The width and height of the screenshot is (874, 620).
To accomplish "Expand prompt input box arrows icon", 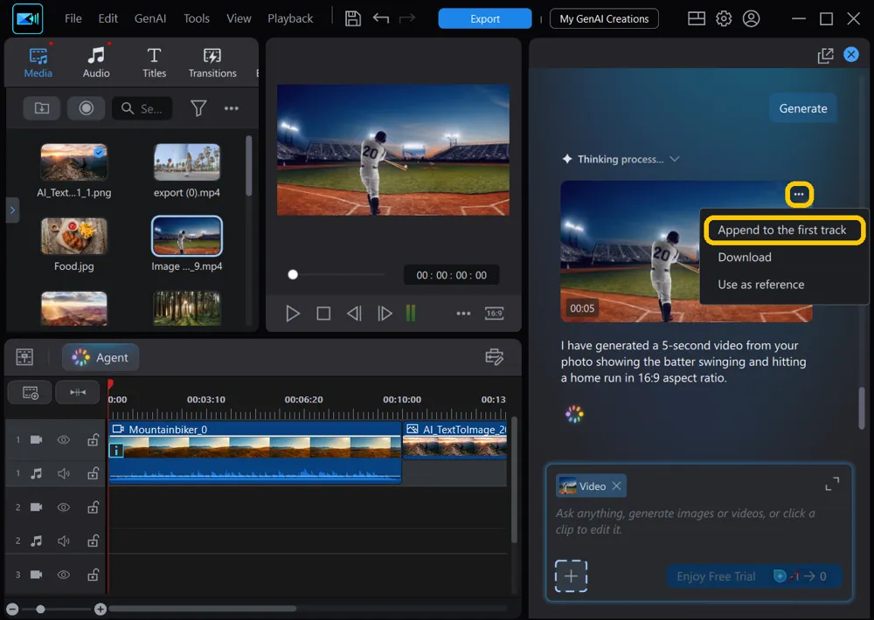I will (832, 484).
